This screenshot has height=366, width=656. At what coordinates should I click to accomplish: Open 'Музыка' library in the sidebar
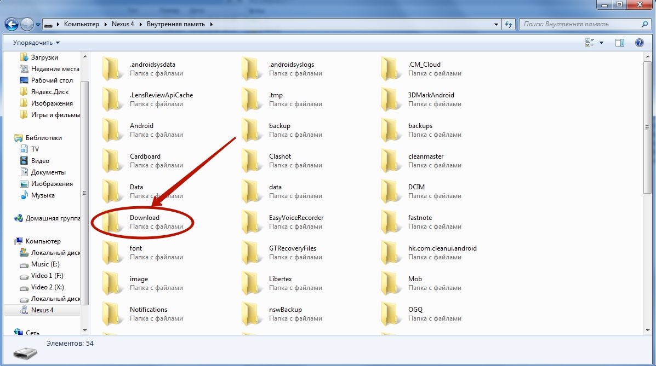pyautogui.click(x=43, y=195)
